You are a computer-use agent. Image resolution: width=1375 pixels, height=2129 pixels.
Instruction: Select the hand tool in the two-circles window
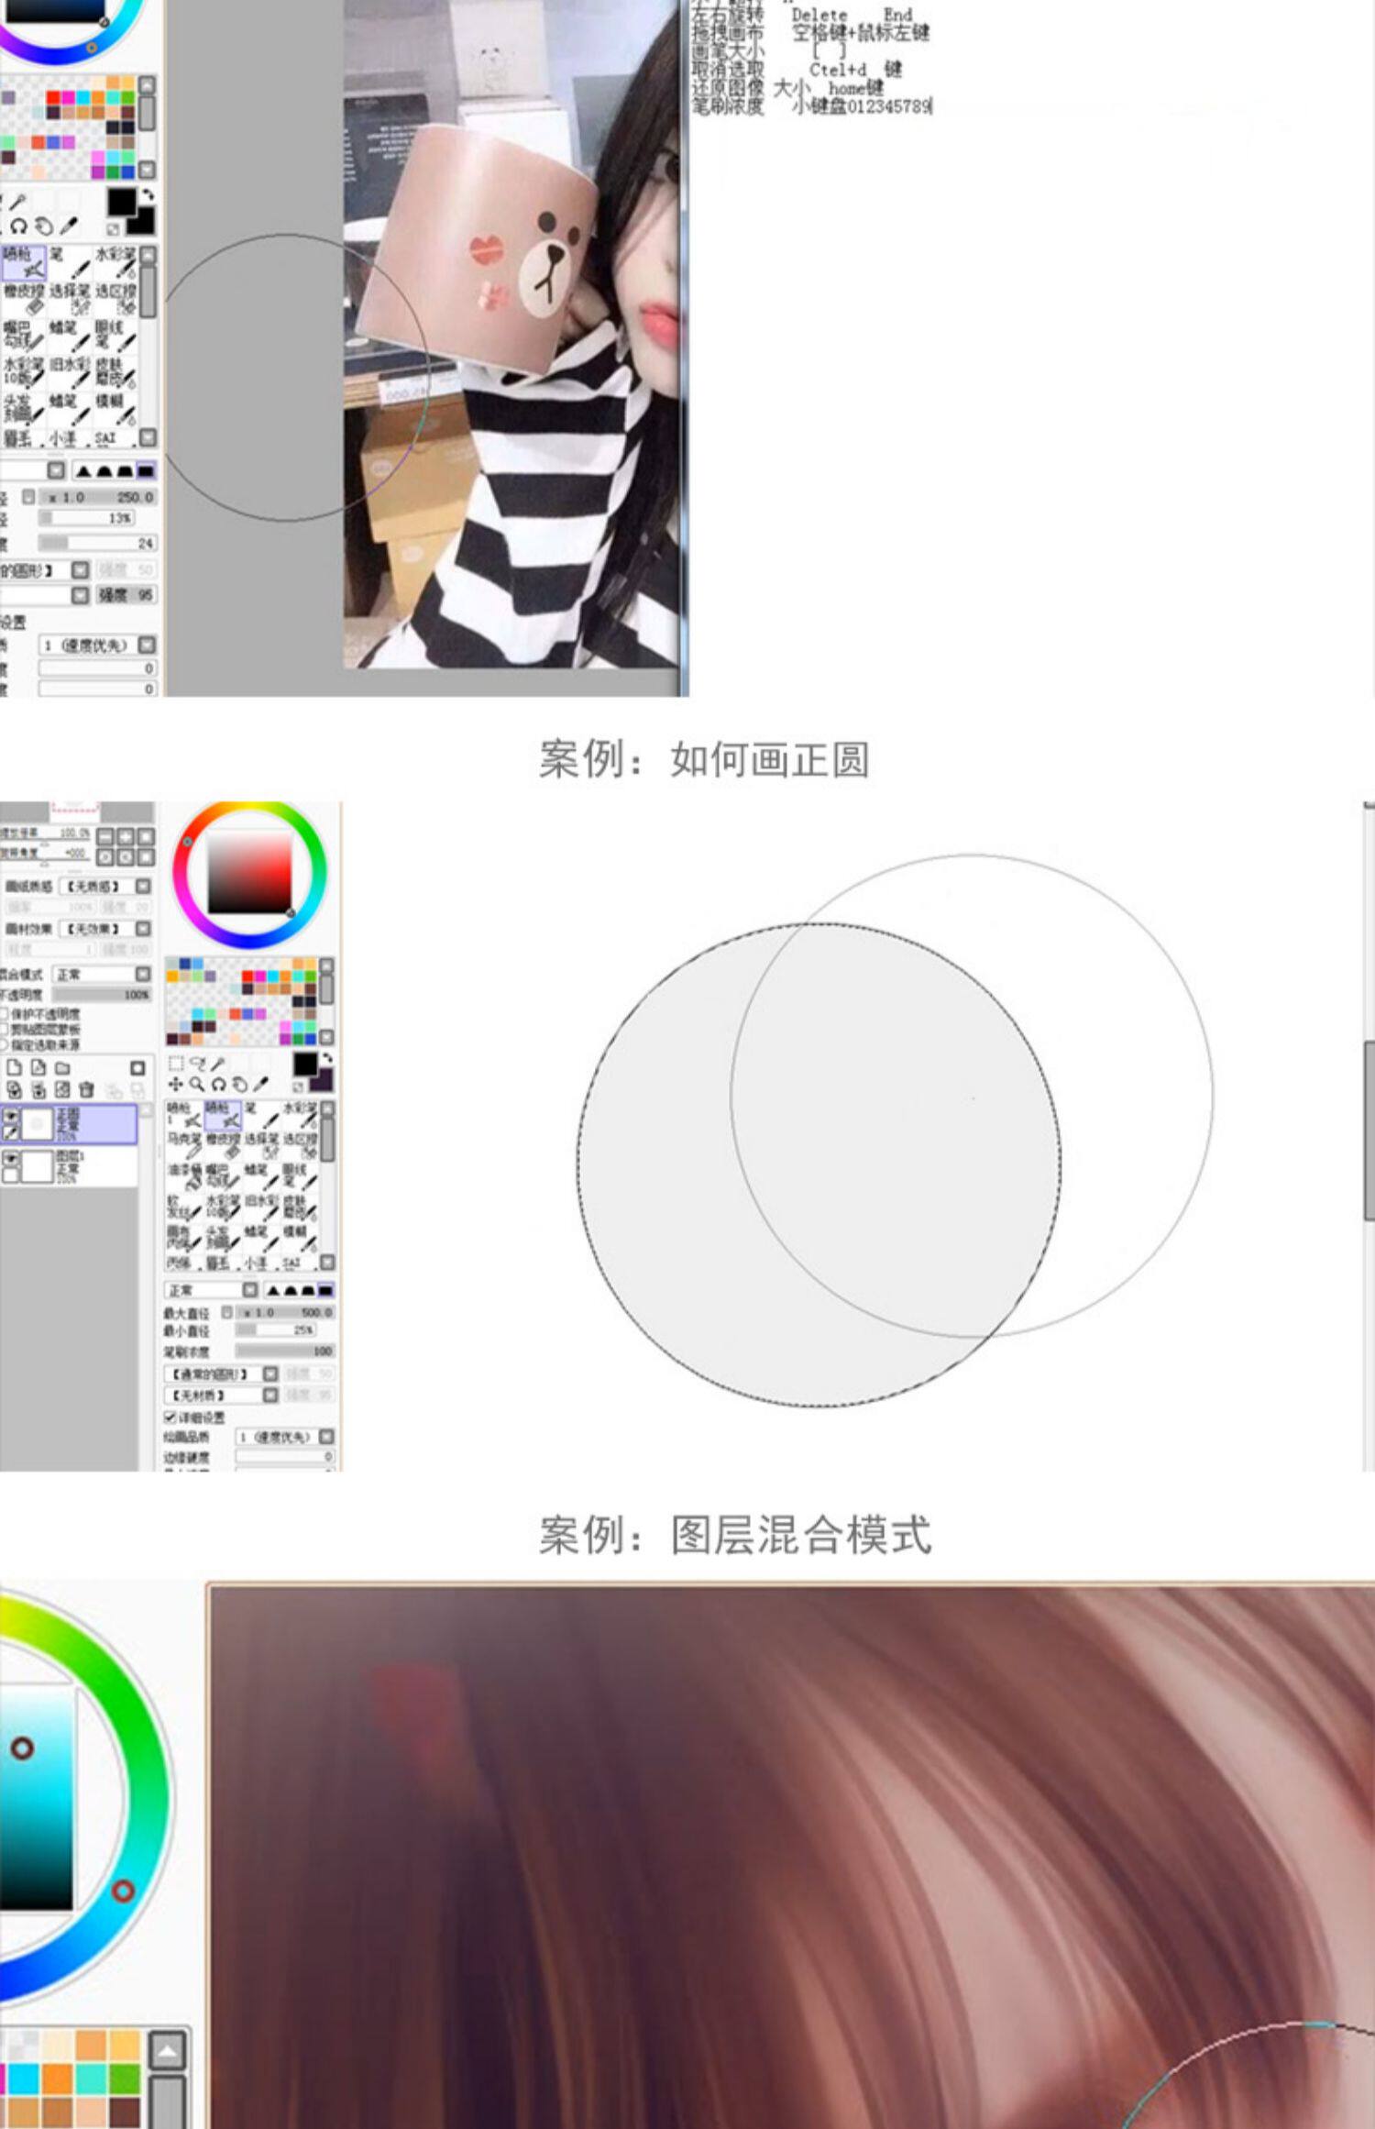(239, 1085)
